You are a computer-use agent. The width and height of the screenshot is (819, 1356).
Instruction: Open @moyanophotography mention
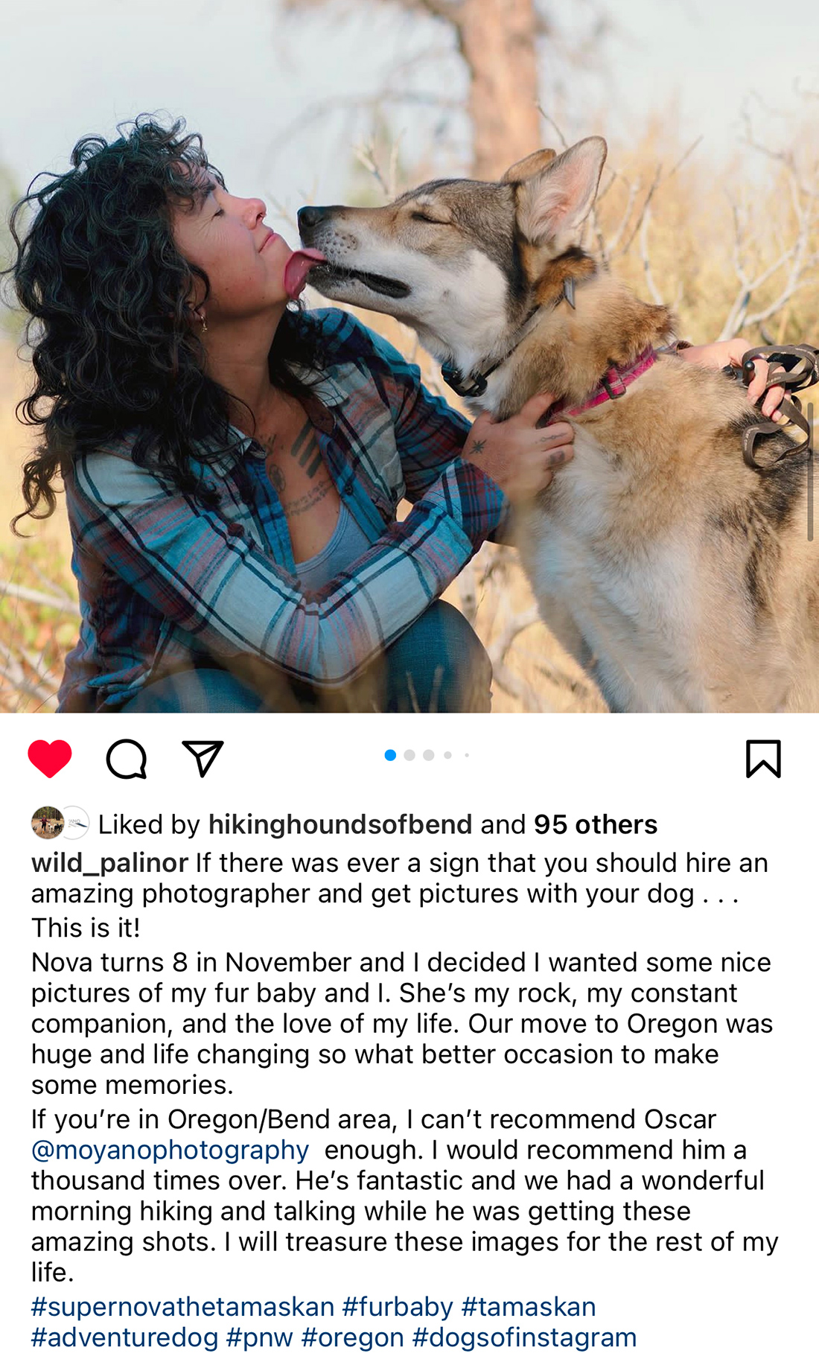(170, 1150)
